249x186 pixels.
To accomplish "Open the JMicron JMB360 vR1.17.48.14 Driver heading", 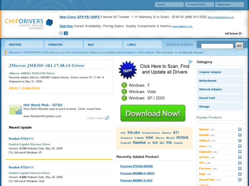I will pos(47,66).
